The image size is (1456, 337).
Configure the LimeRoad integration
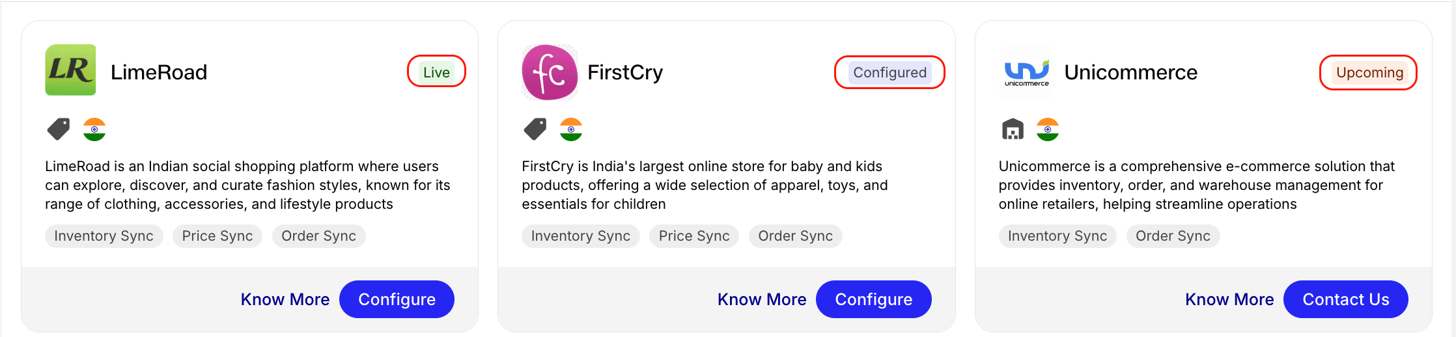[397, 299]
